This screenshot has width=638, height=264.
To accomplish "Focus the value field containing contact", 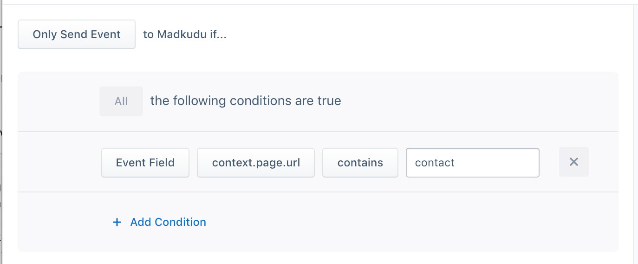I will [473, 163].
